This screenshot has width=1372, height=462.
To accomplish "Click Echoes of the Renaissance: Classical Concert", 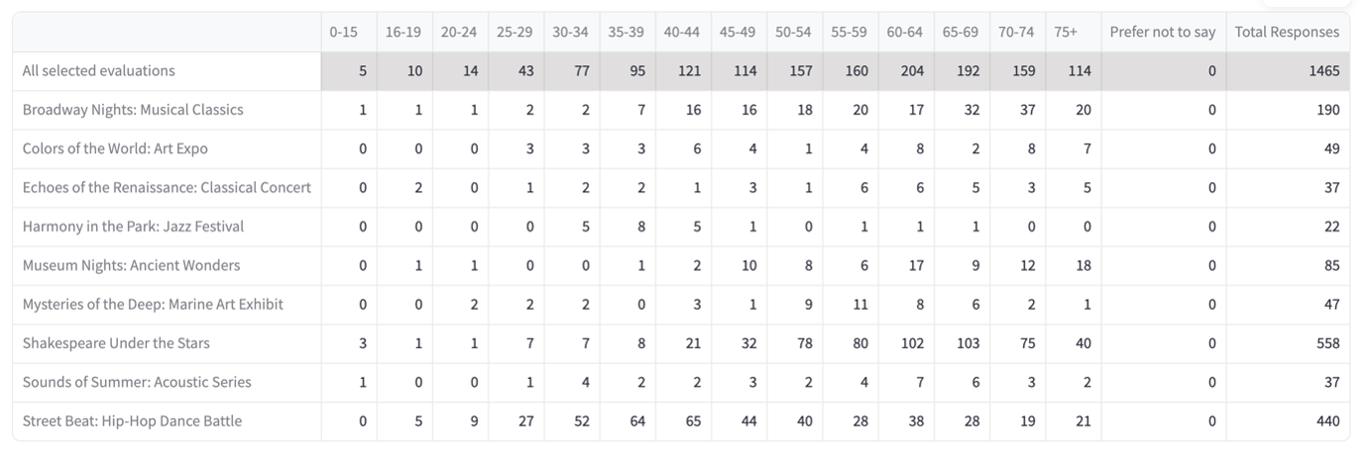I will coord(167,187).
